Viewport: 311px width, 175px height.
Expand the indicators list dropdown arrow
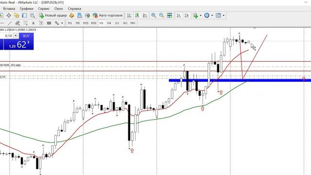click(201, 16)
